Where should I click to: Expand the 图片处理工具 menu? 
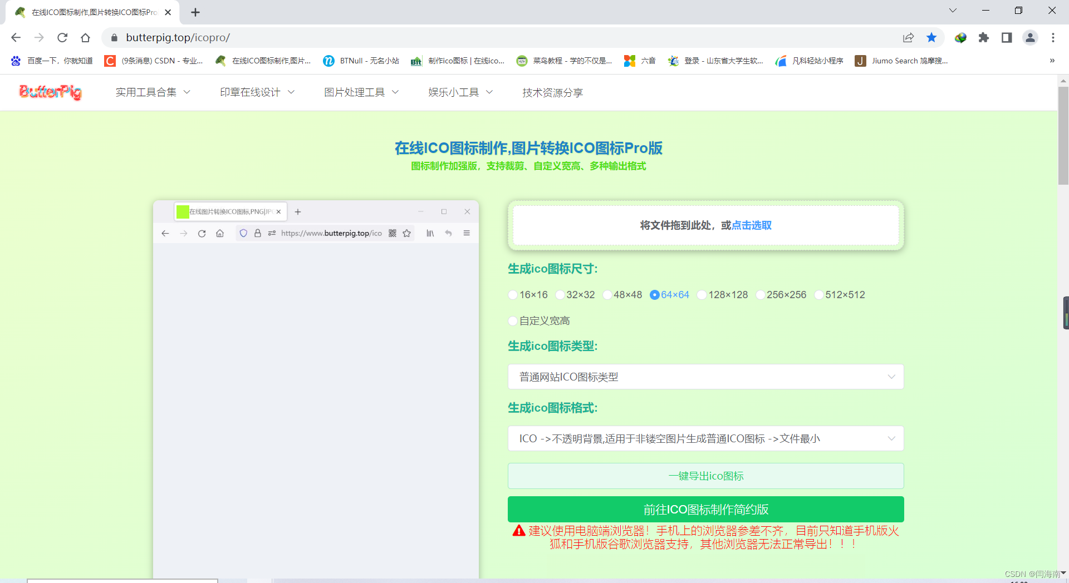tap(361, 92)
